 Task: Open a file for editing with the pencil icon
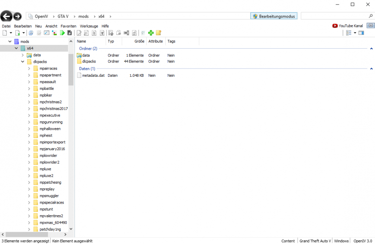click(x=79, y=33)
